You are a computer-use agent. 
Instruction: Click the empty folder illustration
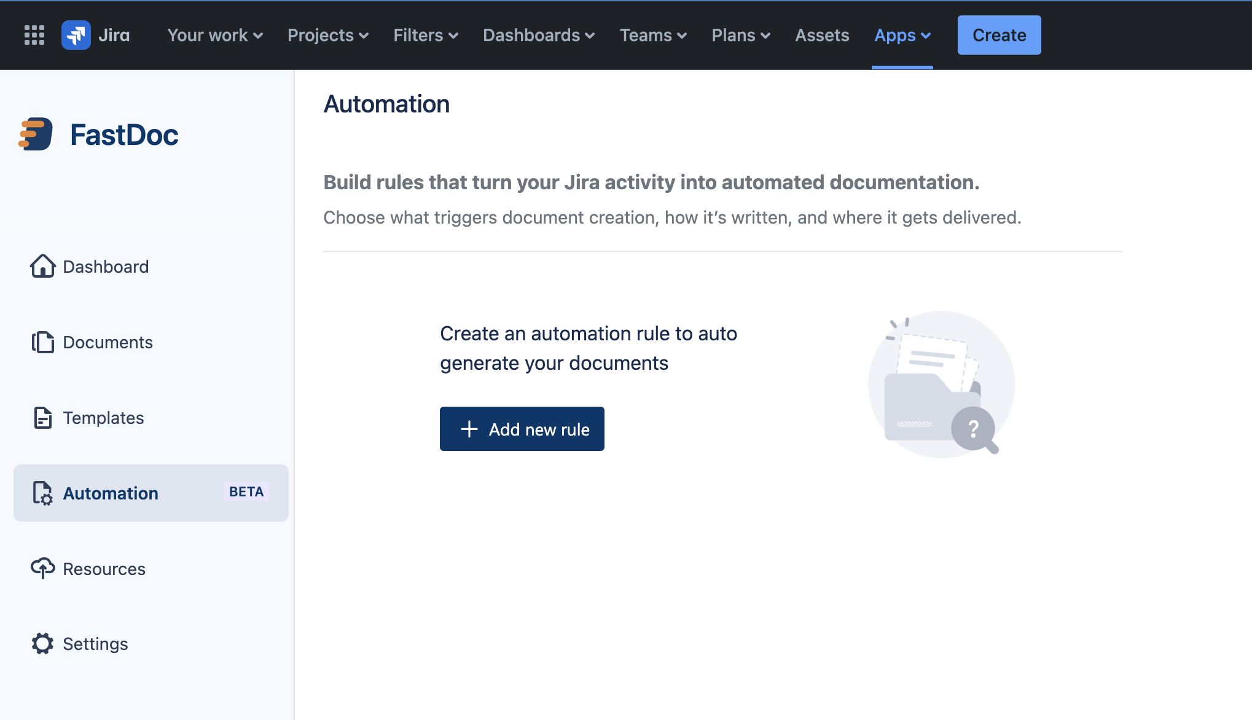click(x=941, y=385)
